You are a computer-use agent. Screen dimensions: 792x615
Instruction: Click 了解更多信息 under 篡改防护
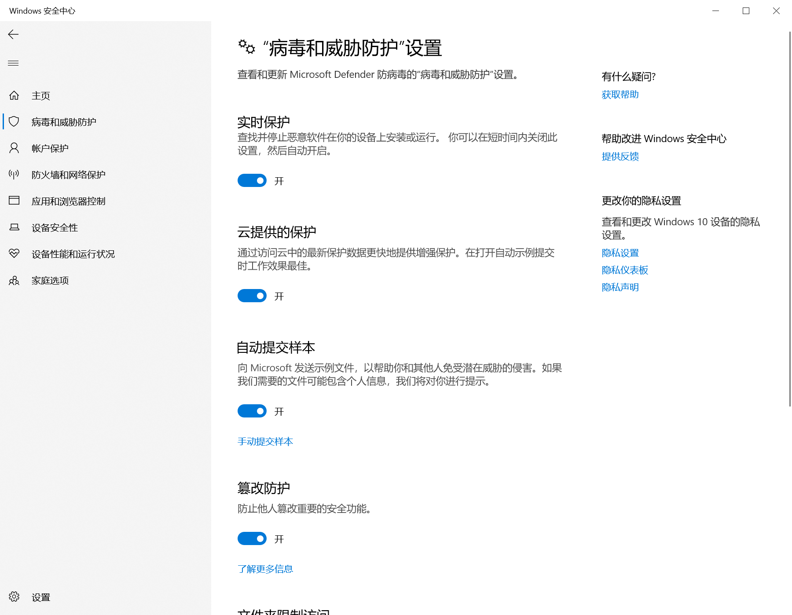tap(265, 569)
